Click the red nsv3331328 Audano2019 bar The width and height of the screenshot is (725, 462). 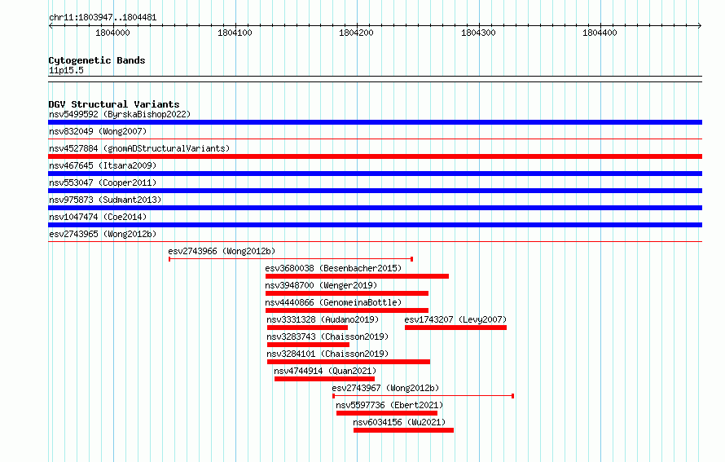click(307, 328)
